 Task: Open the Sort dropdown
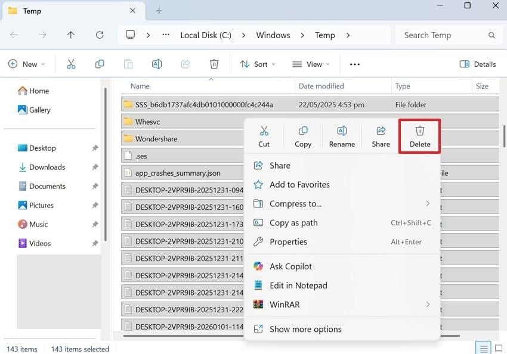point(257,64)
